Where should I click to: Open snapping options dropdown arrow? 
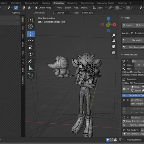pos(124,8)
